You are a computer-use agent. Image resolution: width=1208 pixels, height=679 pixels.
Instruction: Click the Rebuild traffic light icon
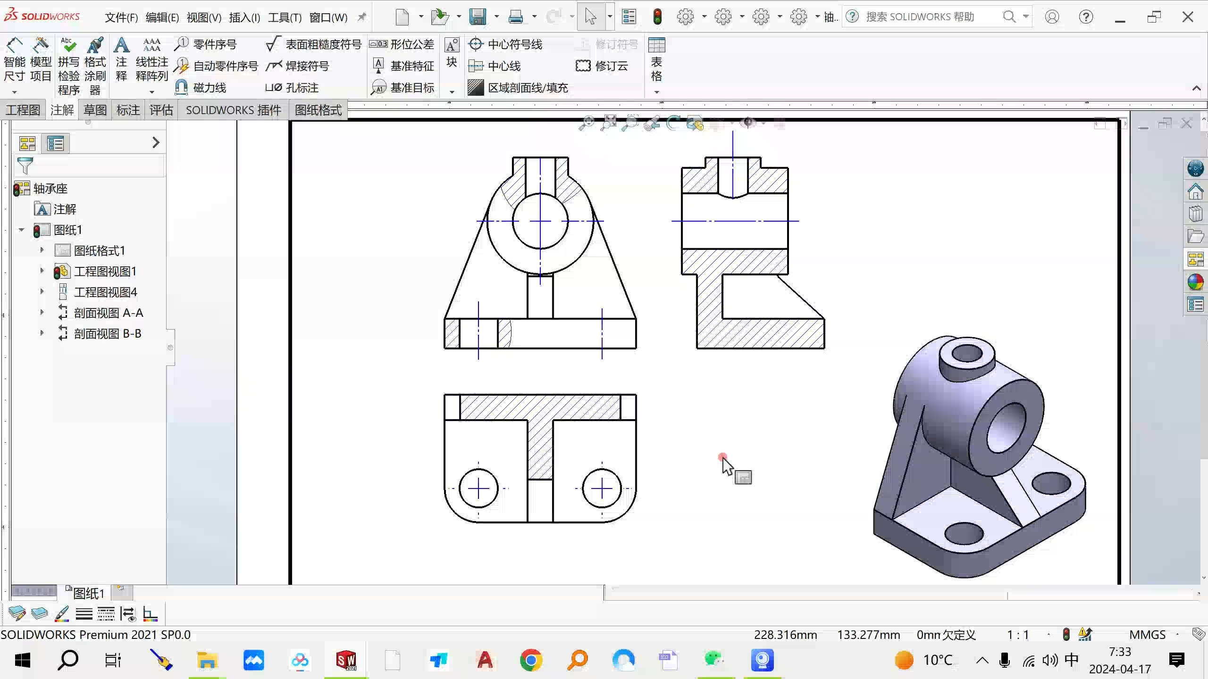pos(657,17)
